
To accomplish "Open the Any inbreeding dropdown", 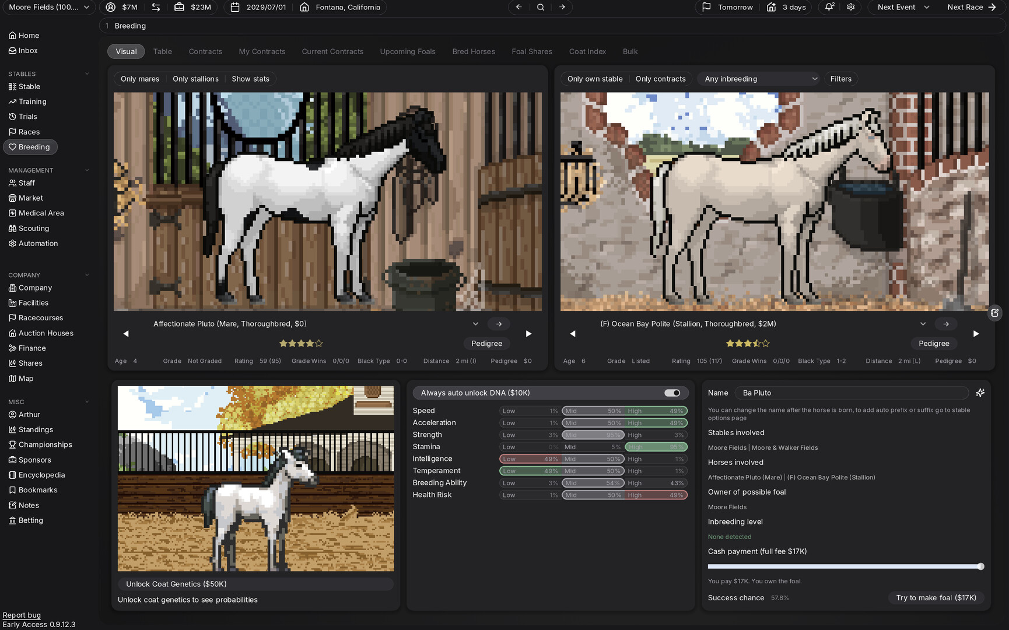I will (x=759, y=79).
